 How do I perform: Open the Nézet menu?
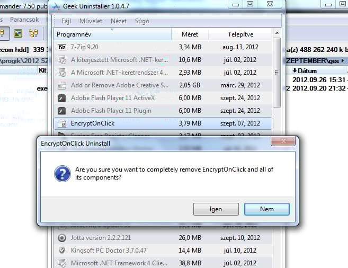tap(119, 21)
